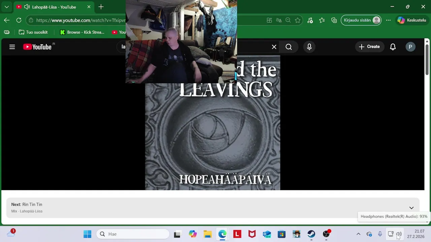Launch Copilot from the taskbar

click(x=193, y=234)
